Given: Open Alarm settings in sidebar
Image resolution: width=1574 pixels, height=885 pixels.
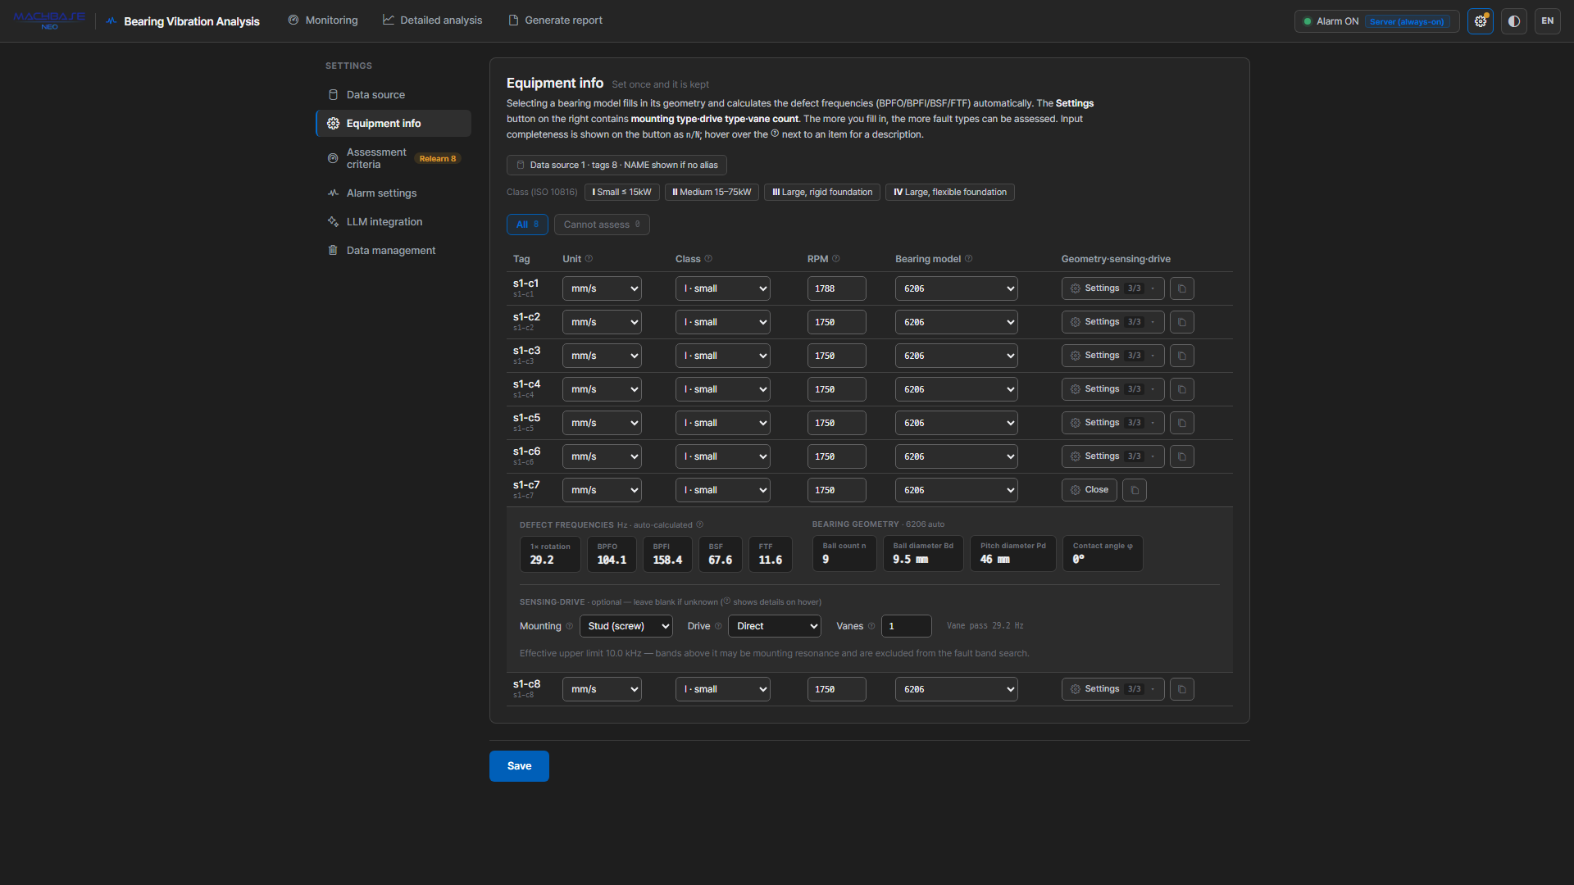Looking at the screenshot, I should (x=393, y=193).
